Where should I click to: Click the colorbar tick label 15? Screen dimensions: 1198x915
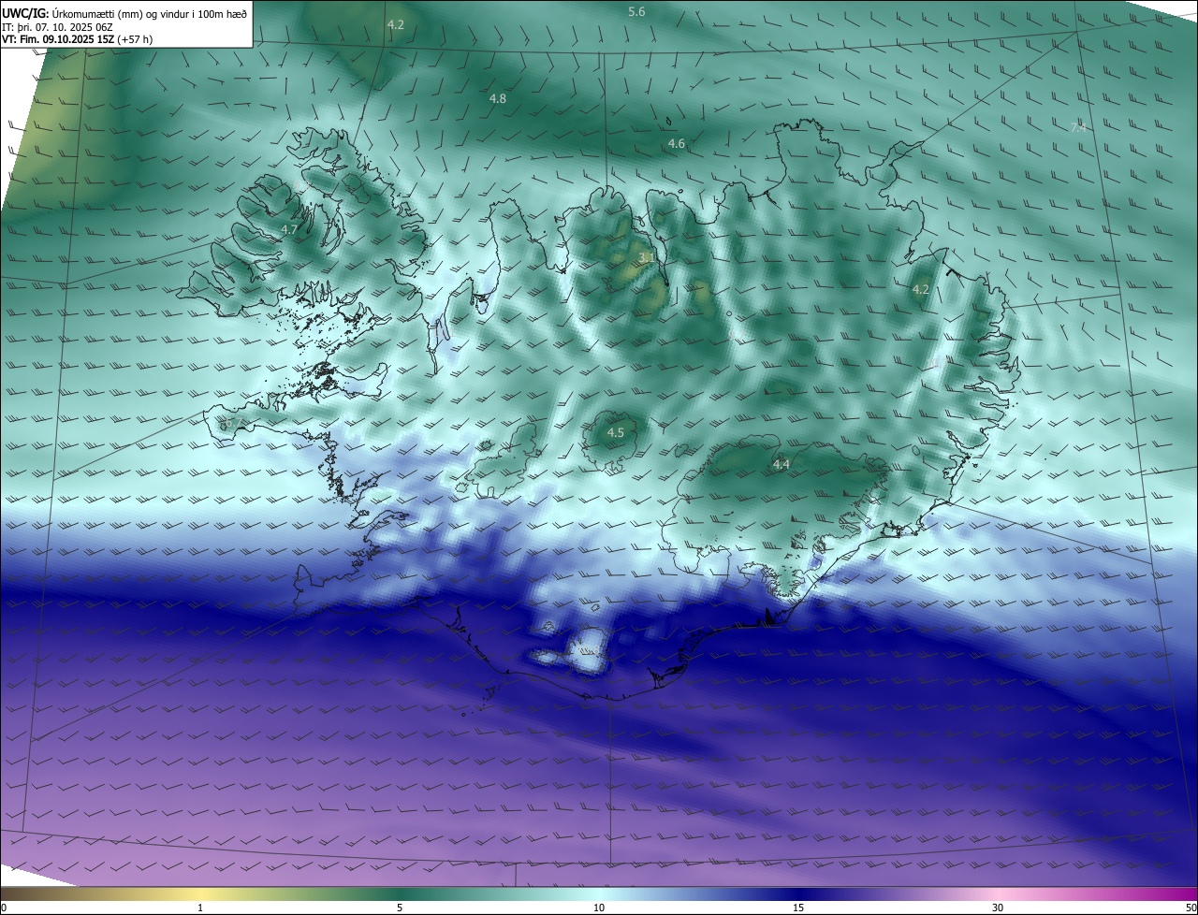[x=798, y=908]
